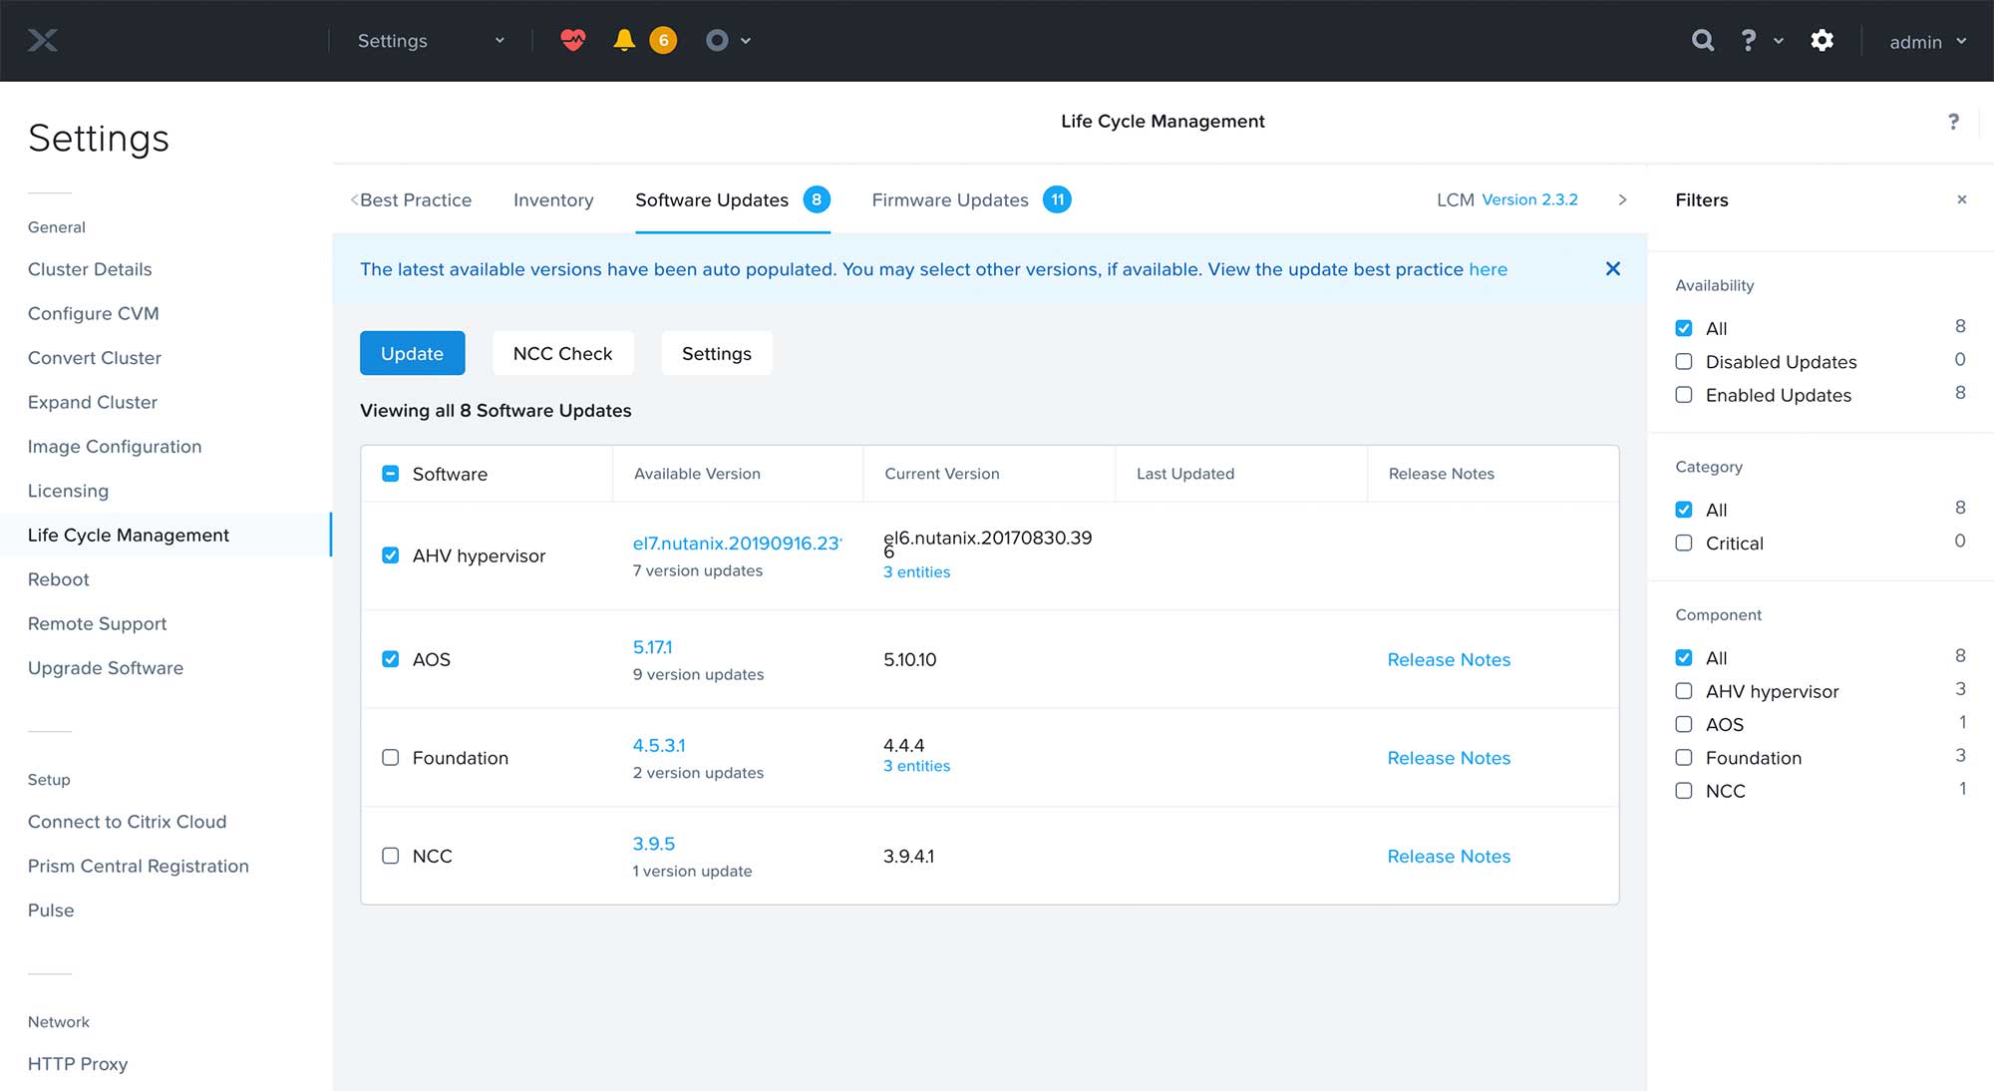Switch to the Firmware Updates tab
1994x1091 pixels.
(950, 200)
